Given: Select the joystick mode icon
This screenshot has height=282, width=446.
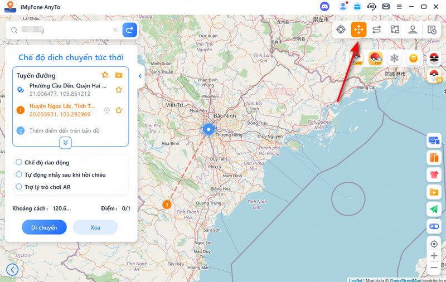Looking at the screenshot, I should pyautogui.click(x=413, y=30).
